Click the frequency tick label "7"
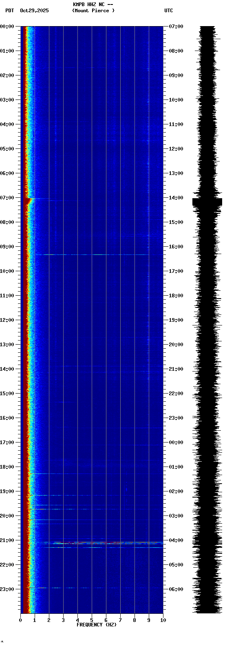Screen dimensions: 225x646 pos(120,620)
